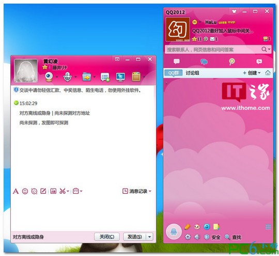Image resolution: width=279 pixels, height=256 pixels.
Task: Expand the briefcase tools dropdown arrow
Action: [81, 191]
